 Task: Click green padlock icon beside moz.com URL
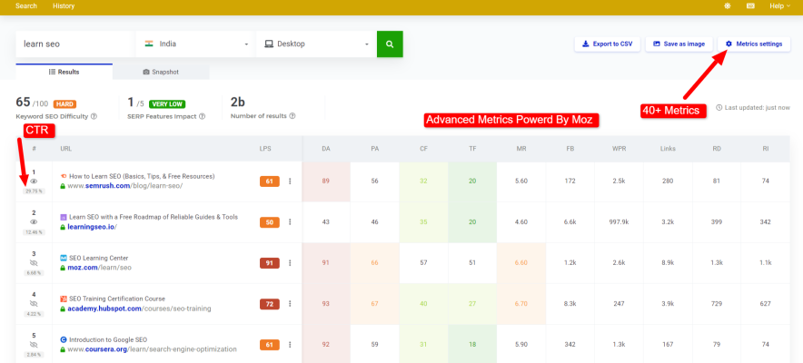pyautogui.click(x=63, y=269)
